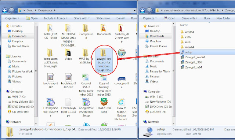Select flashmo_282_new_wave folder icon
Viewport: 235px width, 140px height.
[121, 28]
